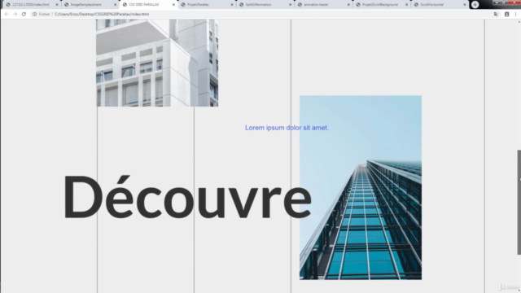Click the vertical scrollbar thumb

click(x=519, y=203)
